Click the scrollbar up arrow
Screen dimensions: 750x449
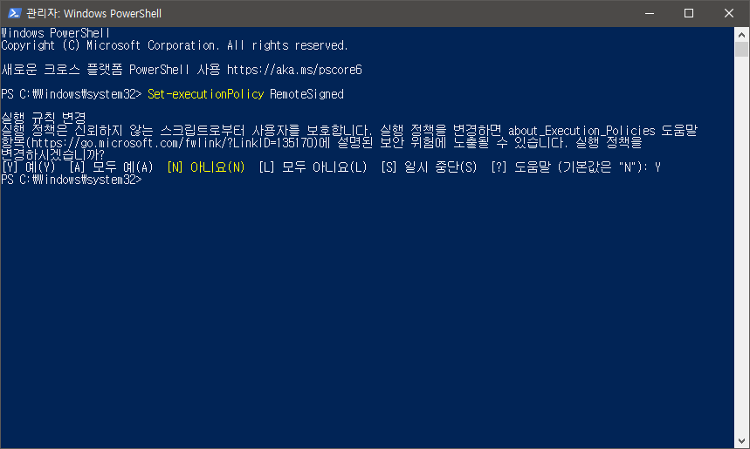point(742,34)
